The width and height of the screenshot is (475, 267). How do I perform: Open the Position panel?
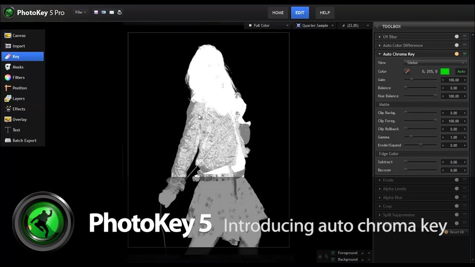pos(23,88)
